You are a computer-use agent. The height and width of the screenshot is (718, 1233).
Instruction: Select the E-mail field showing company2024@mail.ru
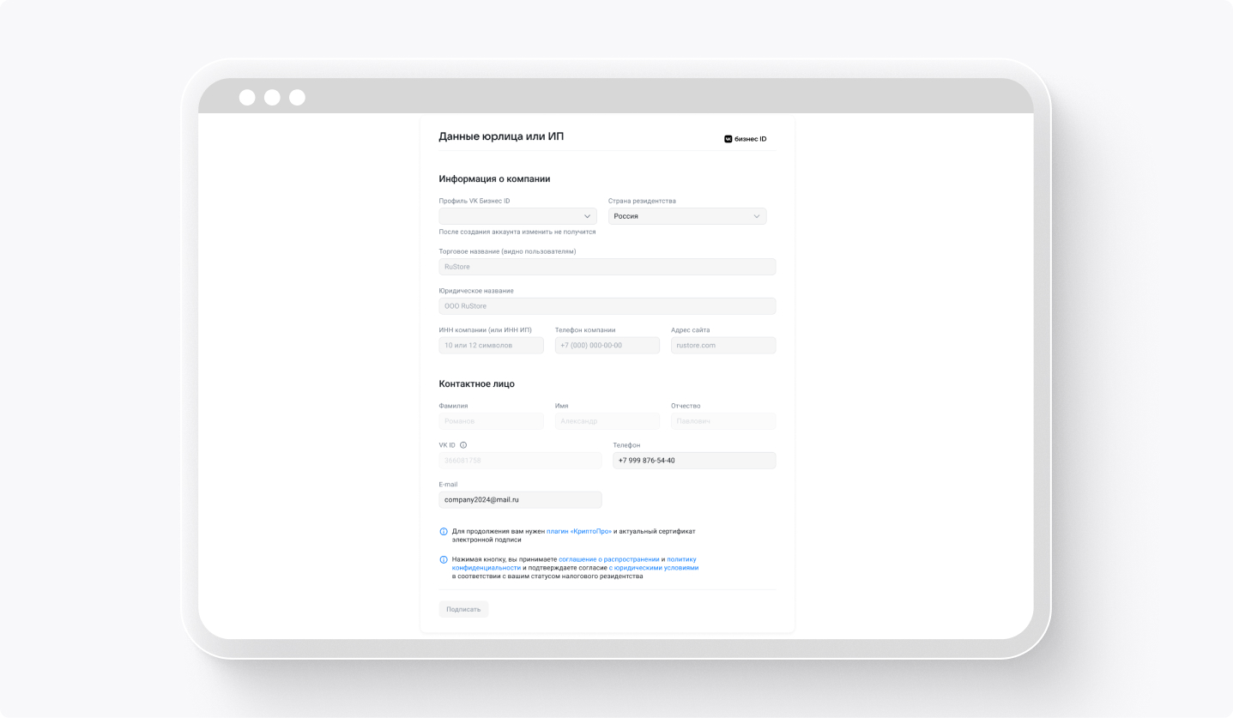519,499
